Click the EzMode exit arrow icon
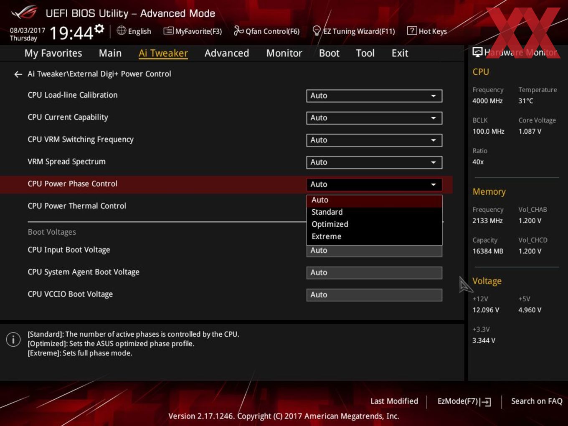Screen dimensions: 568x426 click(x=485, y=402)
